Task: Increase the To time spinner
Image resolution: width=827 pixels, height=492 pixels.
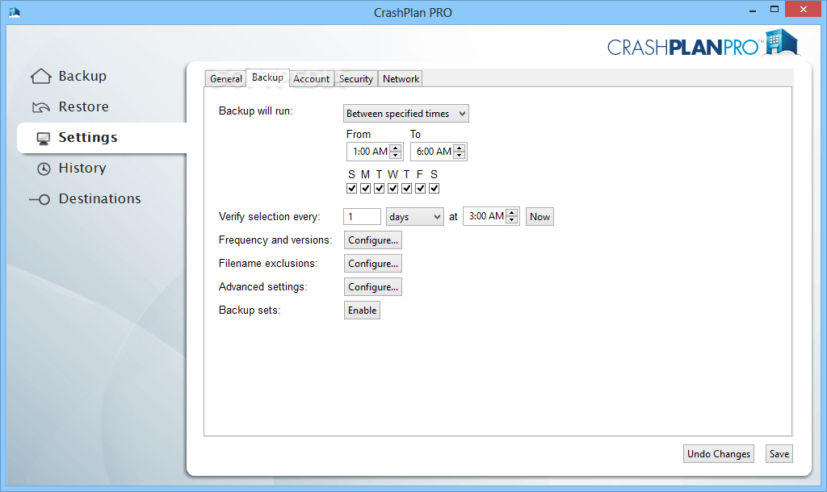Action: [x=460, y=148]
